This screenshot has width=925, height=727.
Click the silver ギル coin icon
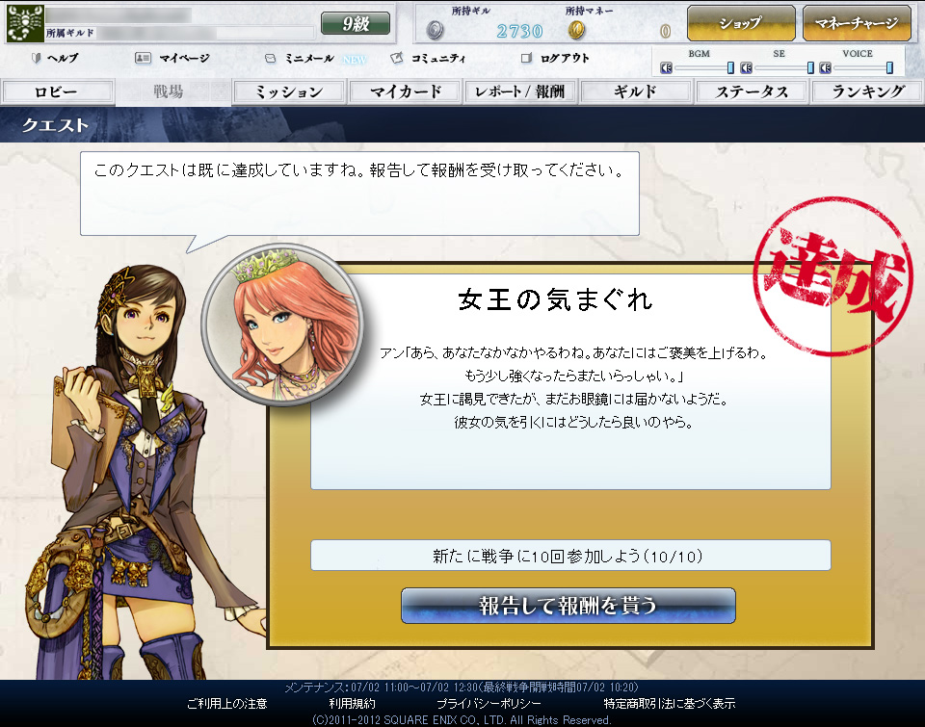pos(436,31)
